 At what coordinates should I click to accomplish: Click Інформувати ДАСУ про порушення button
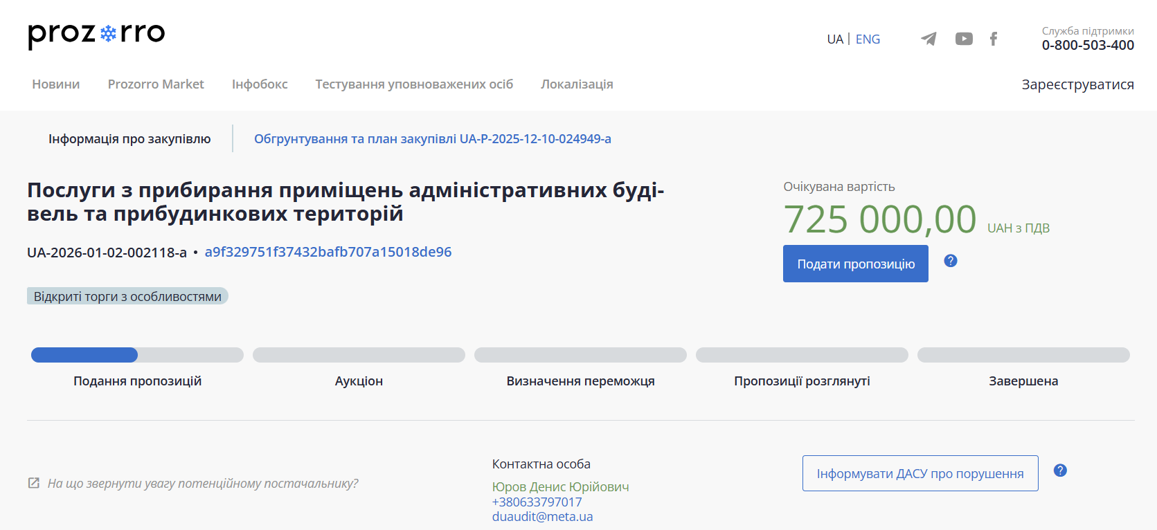click(x=920, y=473)
